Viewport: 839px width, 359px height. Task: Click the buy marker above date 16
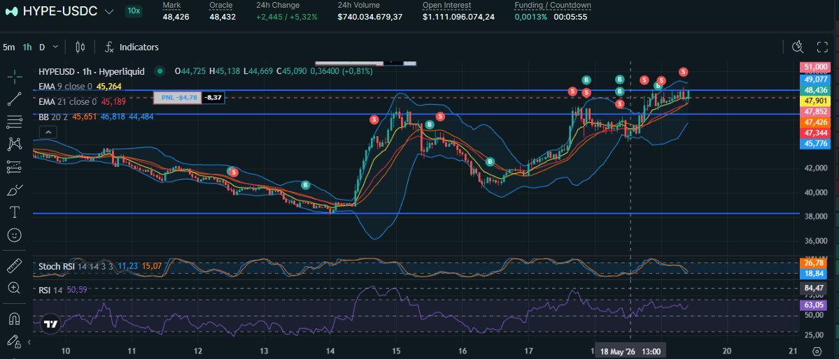490,161
